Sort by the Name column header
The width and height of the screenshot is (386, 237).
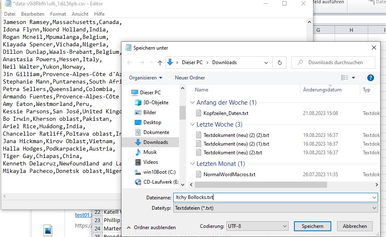click(201, 90)
